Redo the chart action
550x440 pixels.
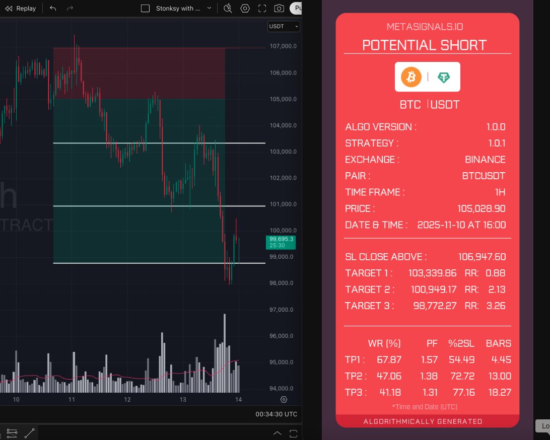coord(70,9)
